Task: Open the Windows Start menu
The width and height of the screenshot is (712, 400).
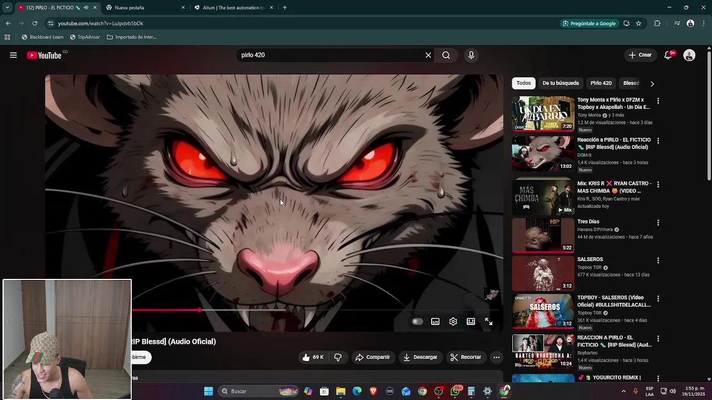Action: 209,391
